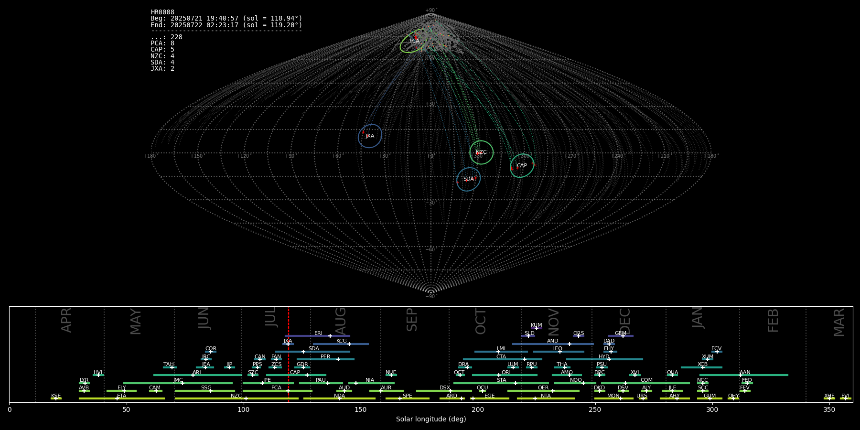Click the 'SDA: 4' legend entry
860x430 pixels.
[x=162, y=62]
